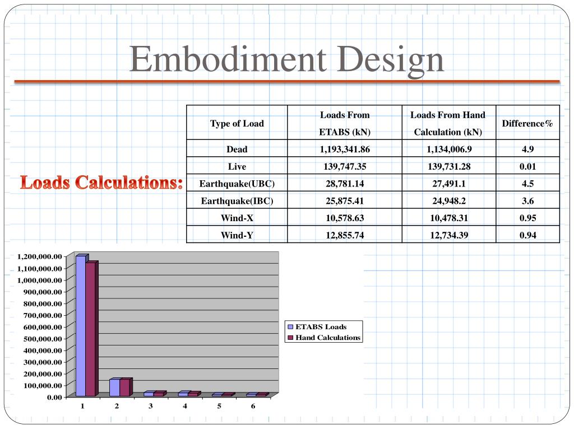
Task: Click the ETABS Loads legend swatch
Action: point(291,327)
